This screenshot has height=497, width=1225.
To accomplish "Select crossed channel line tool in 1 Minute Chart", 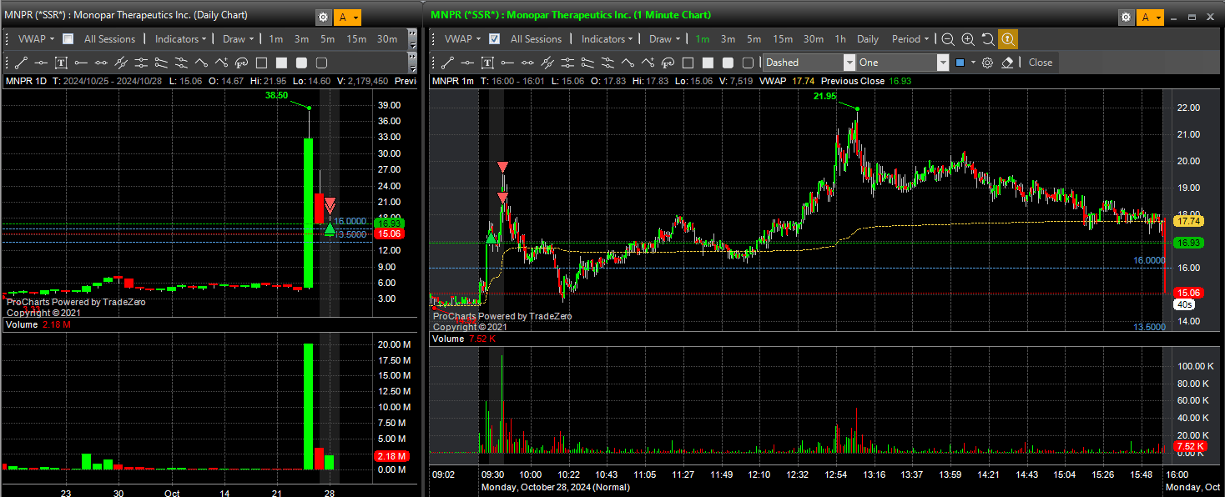I will tap(547, 63).
